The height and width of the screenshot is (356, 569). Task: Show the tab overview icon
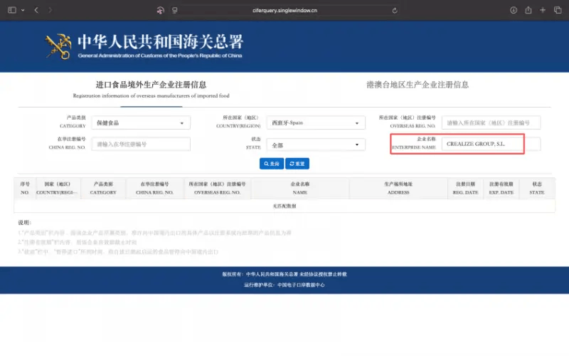pos(558,11)
